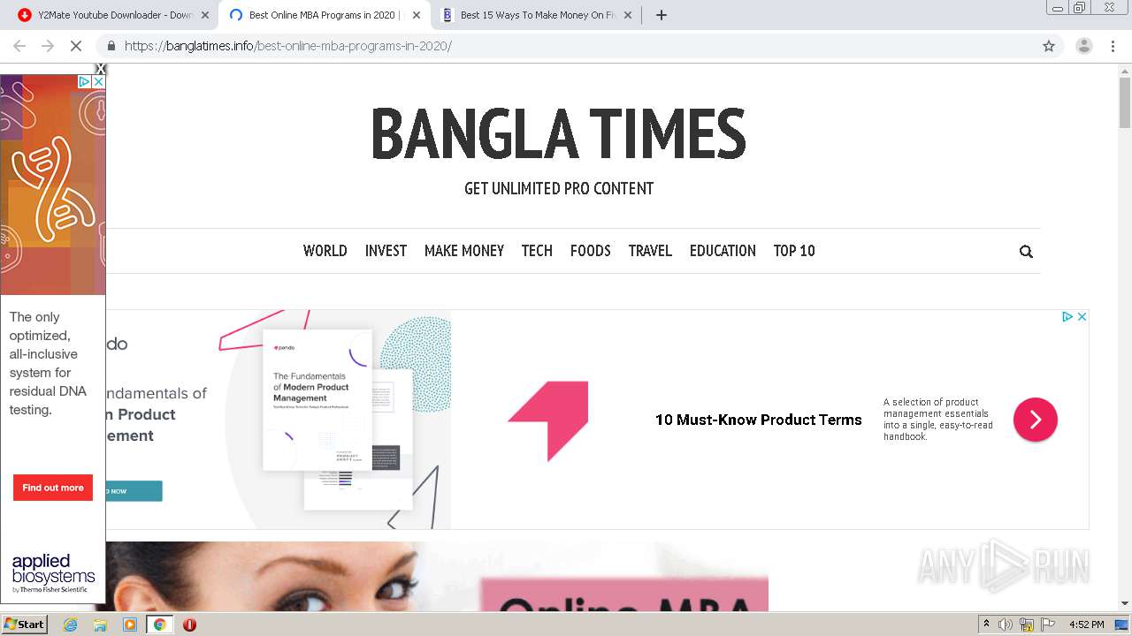Click the address bar URL field
Viewport: 1132px width, 636px height.
point(575,46)
